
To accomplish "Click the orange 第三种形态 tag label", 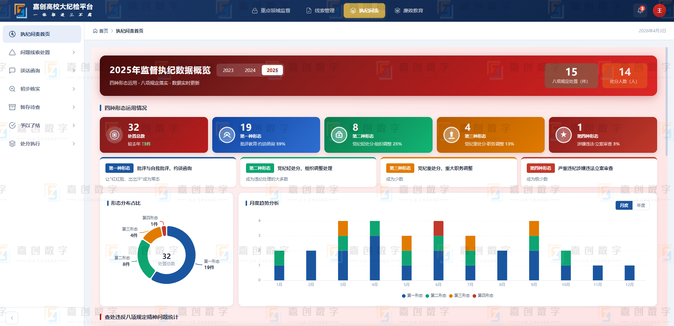I will (400, 168).
